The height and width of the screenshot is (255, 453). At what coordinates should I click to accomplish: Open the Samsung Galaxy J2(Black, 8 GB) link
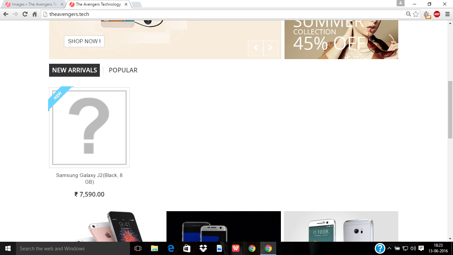[x=89, y=178]
